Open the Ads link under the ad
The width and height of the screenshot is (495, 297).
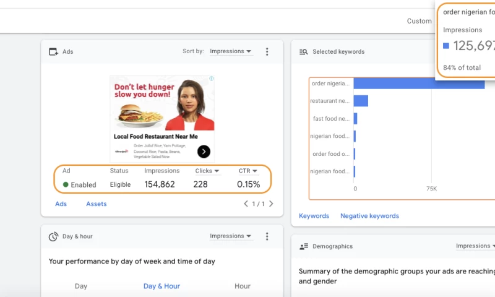[x=61, y=204]
